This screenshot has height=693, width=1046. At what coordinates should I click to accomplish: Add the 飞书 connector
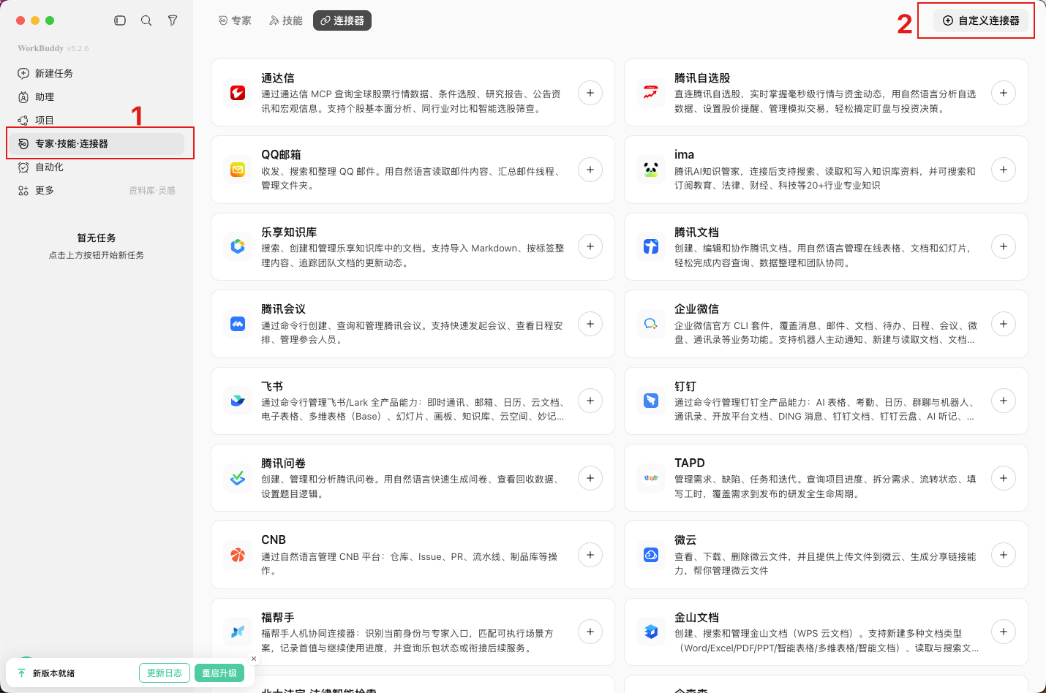pos(590,401)
